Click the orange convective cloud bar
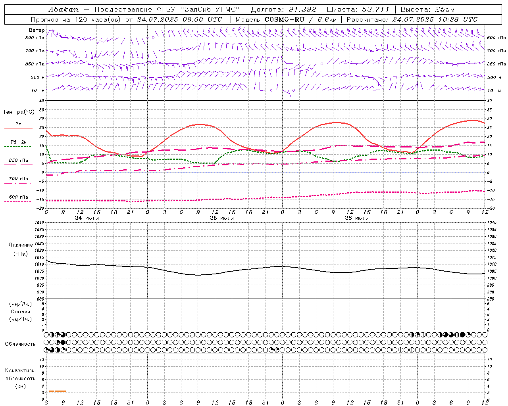The image size is (508, 406). pyautogui.click(x=58, y=391)
